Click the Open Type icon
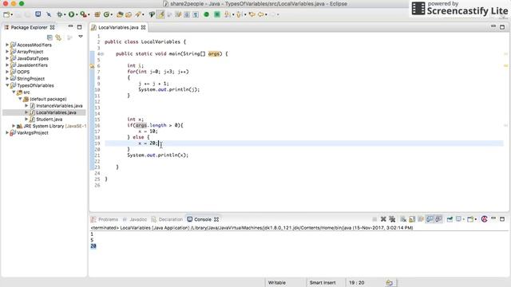The height and width of the screenshot is (287, 511). coord(120,14)
